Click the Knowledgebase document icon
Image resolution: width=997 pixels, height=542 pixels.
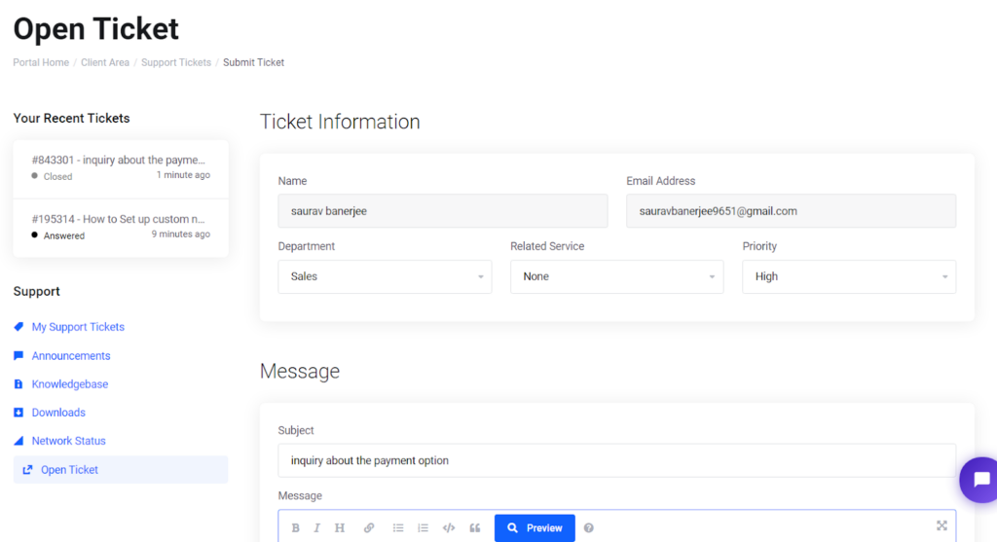click(x=18, y=384)
